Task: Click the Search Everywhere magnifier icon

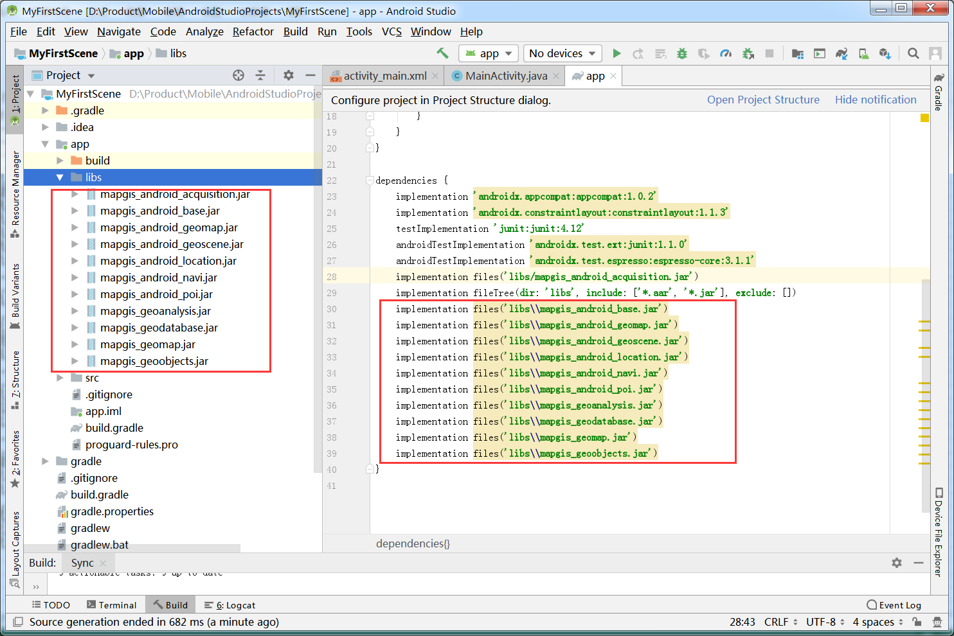Action: coord(914,53)
